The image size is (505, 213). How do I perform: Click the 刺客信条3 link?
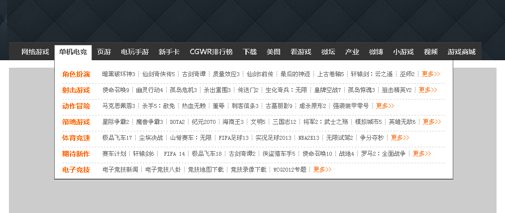pos(245,106)
